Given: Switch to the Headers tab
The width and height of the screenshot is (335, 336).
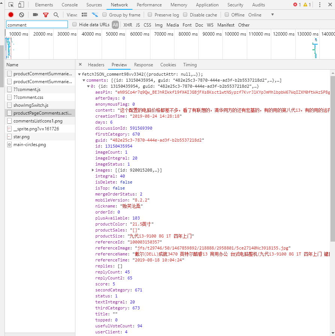Looking at the screenshot, I should pos(96,65).
